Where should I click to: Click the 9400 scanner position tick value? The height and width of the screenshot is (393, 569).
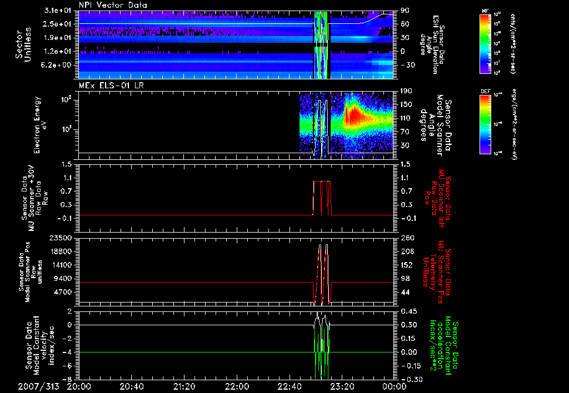pos(62,279)
